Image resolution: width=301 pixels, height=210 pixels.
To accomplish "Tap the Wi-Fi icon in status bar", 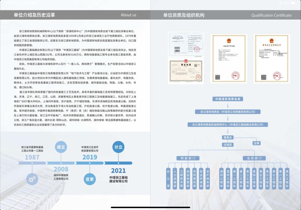I will point(281,3).
